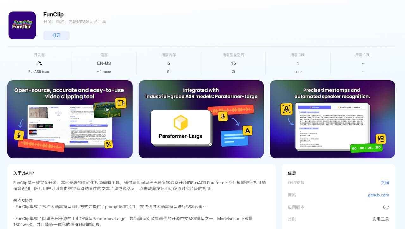Open the github.com website link
The width and height of the screenshot is (405, 229).
378,195
